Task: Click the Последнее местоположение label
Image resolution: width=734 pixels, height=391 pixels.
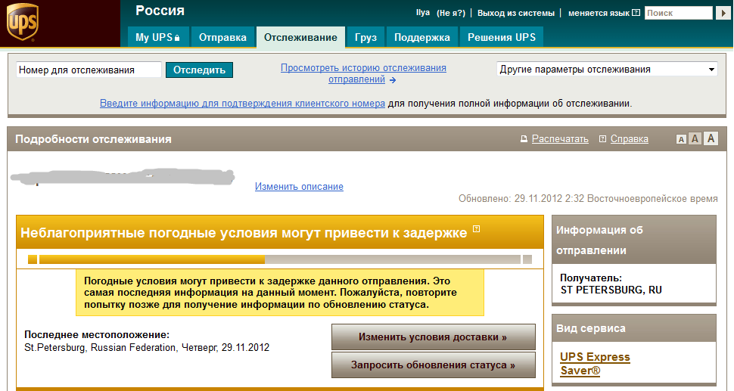Action: [x=97, y=334]
